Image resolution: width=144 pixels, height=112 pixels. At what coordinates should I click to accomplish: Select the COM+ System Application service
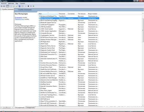pyautogui.click(x=69, y=31)
